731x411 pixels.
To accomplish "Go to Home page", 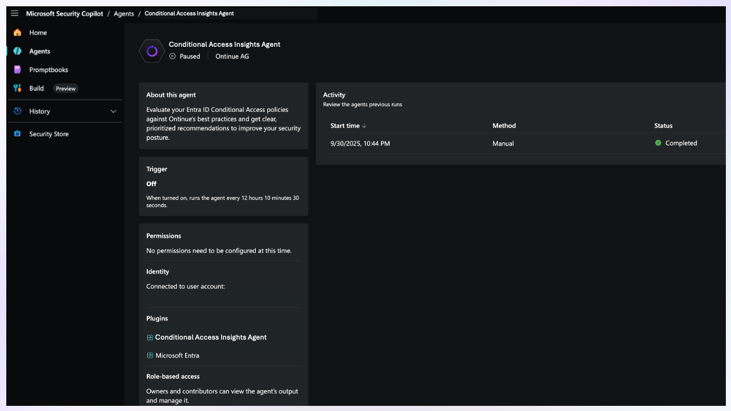I will (x=38, y=33).
